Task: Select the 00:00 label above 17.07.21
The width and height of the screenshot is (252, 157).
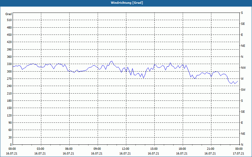Action: [x=238, y=149]
